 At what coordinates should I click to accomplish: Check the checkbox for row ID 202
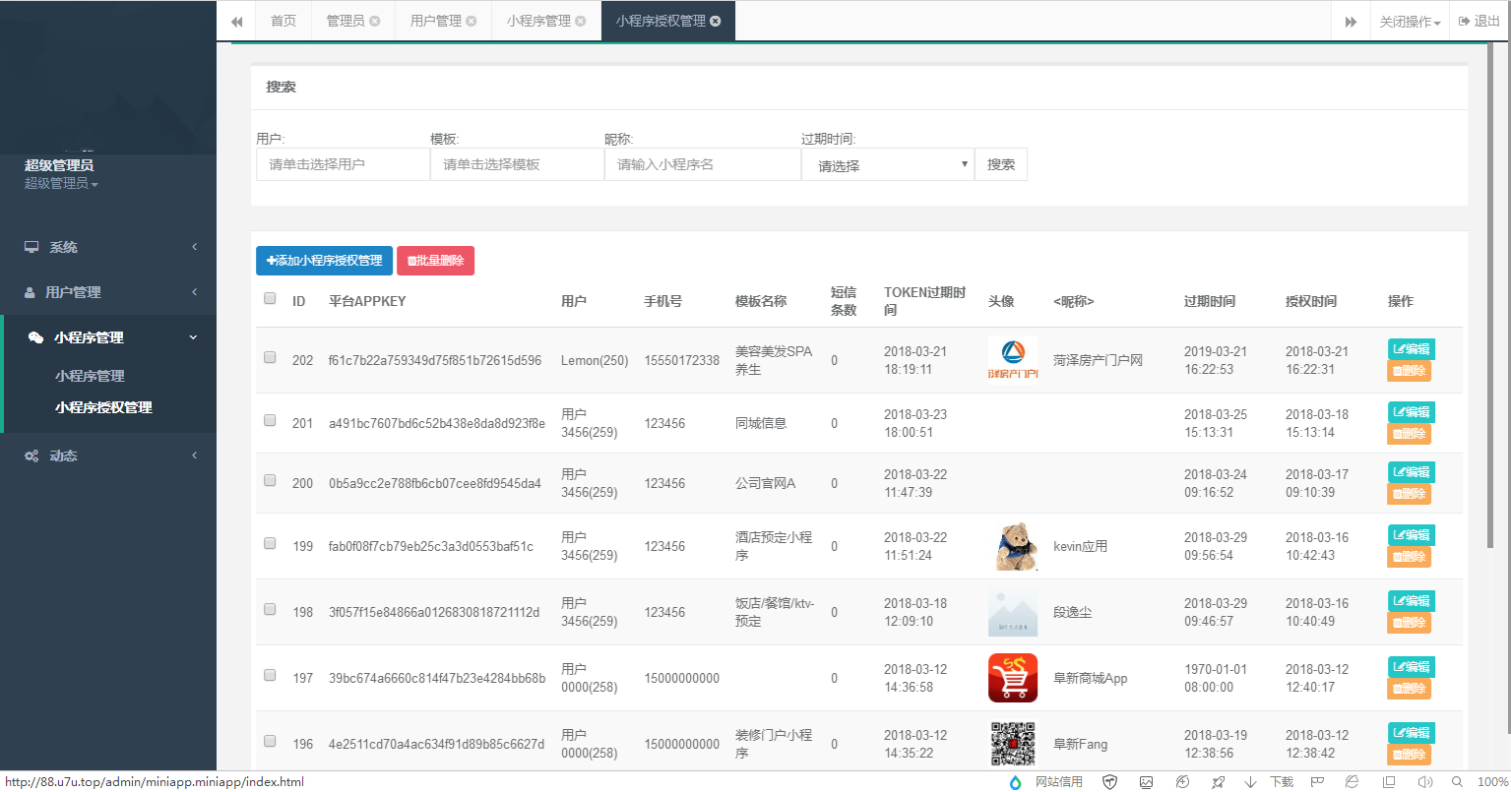click(x=270, y=358)
